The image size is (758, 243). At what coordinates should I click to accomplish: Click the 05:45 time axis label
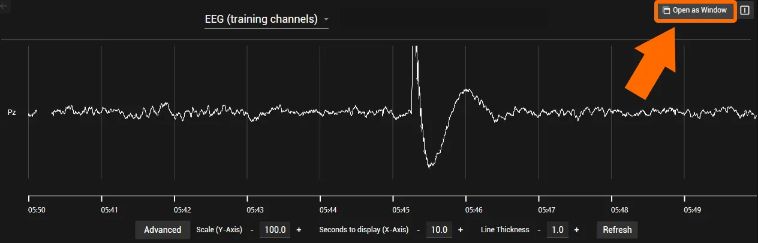[401, 210]
